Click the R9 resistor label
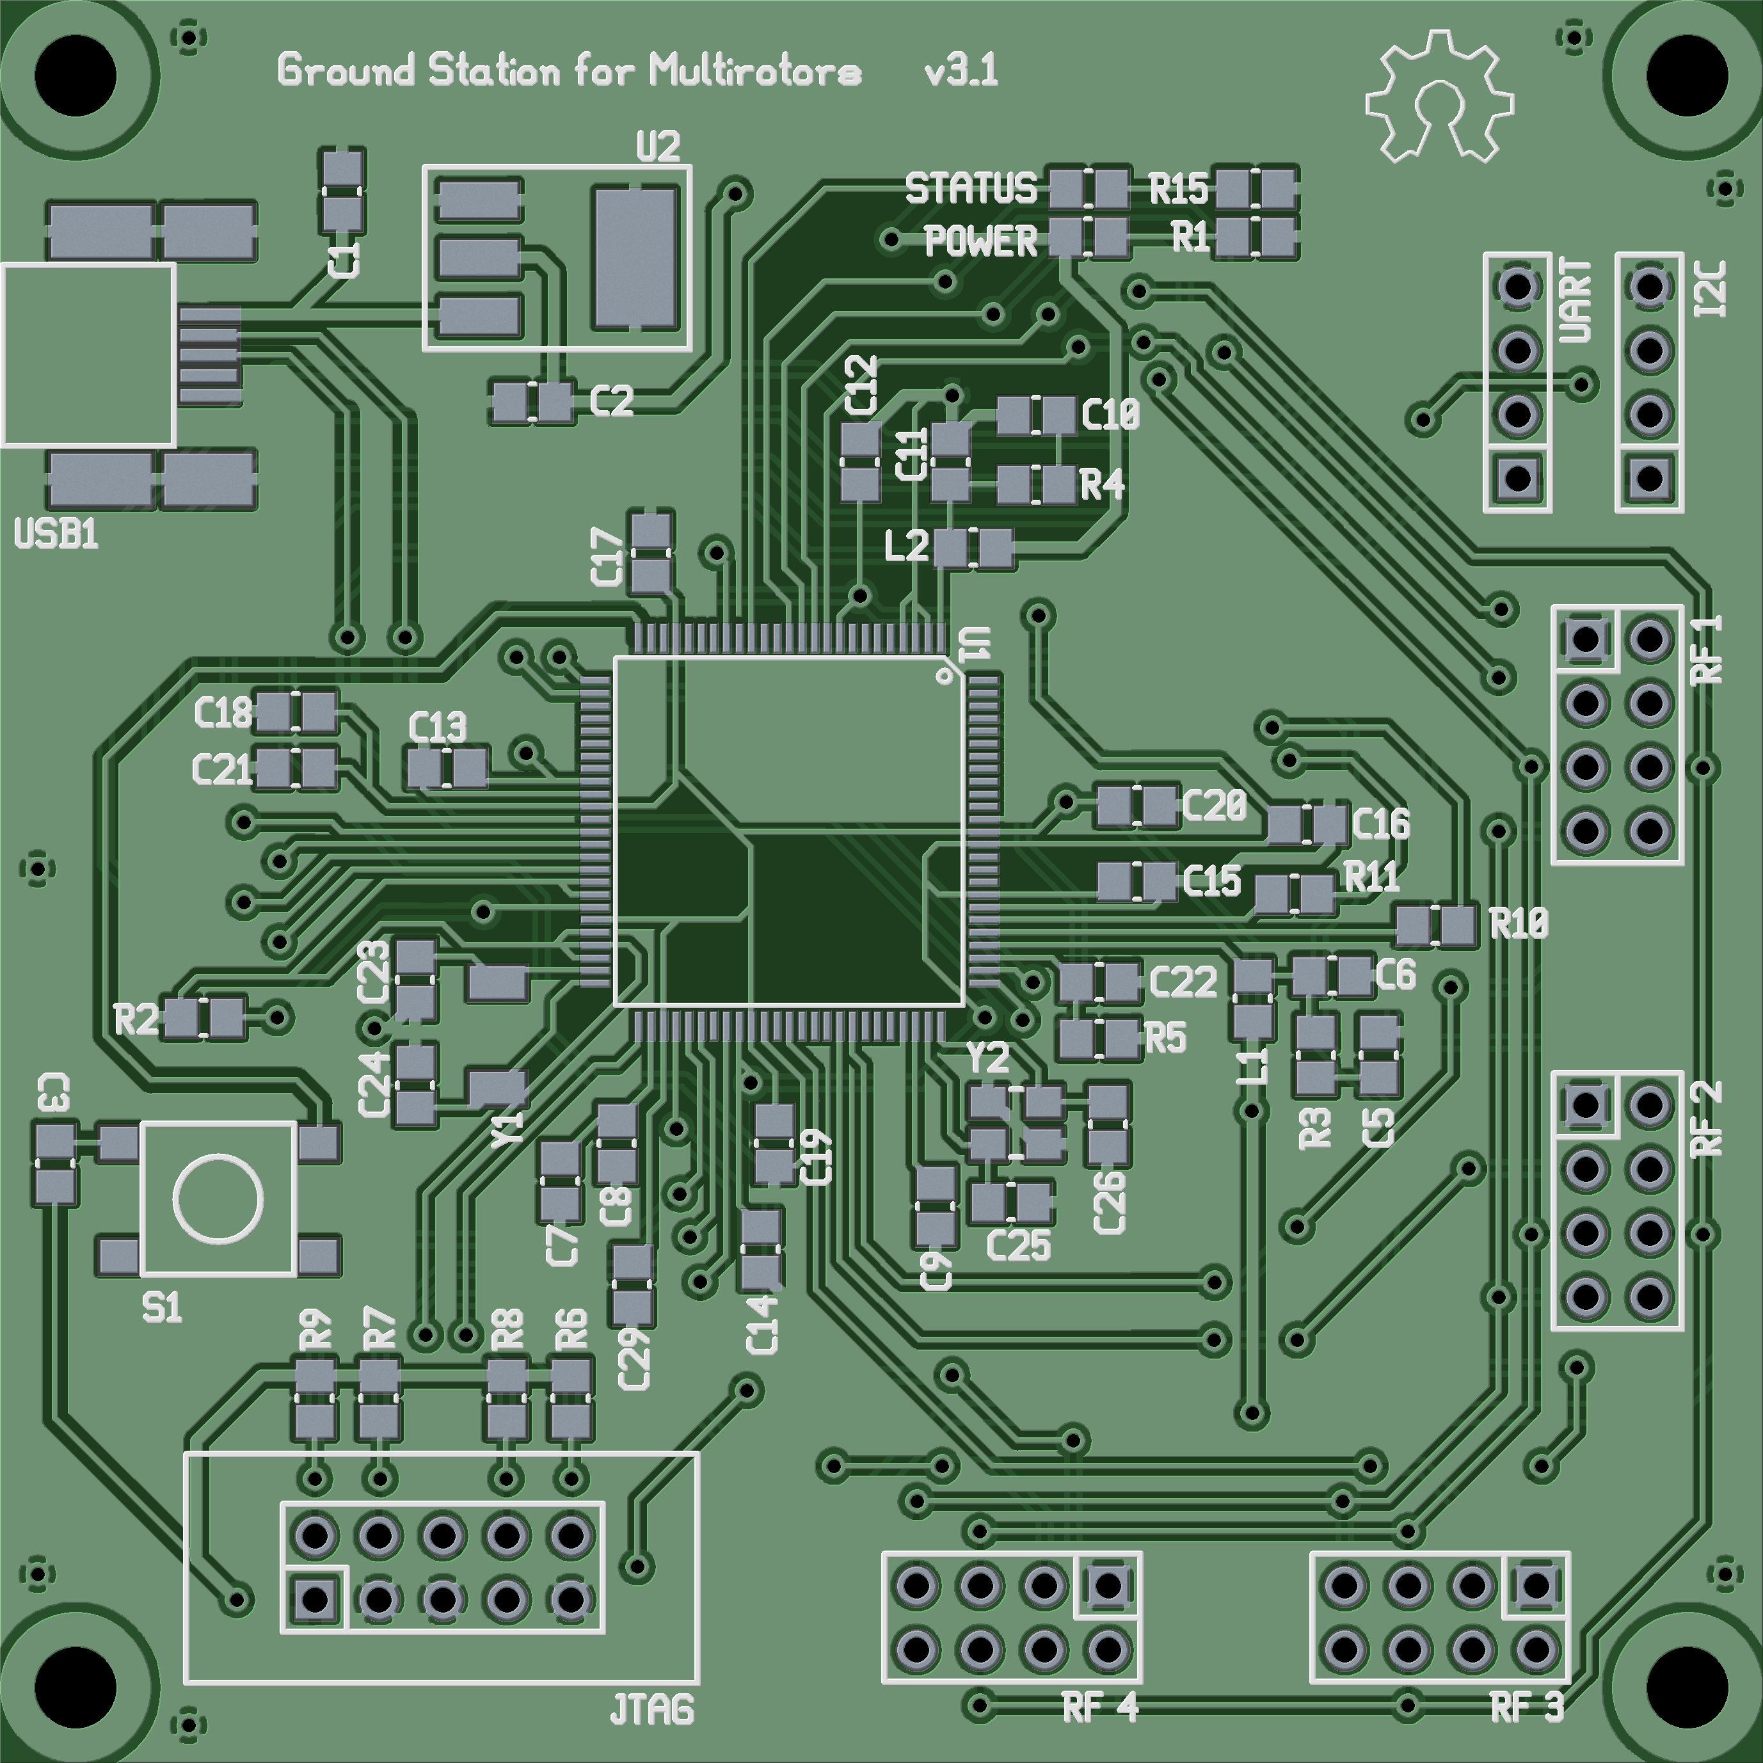Image resolution: width=1763 pixels, height=1763 pixels. [x=315, y=1330]
